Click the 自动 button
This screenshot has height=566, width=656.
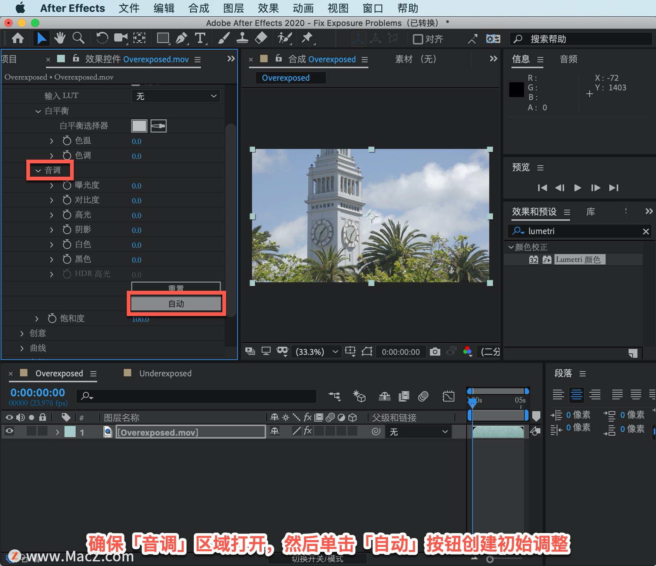(176, 304)
